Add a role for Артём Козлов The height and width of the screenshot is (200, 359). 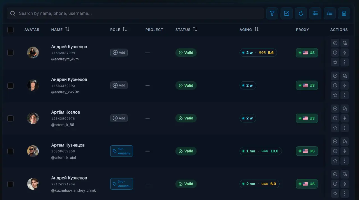click(x=119, y=118)
